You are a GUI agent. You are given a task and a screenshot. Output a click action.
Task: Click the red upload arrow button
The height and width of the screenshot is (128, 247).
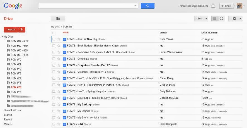point(21,29)
